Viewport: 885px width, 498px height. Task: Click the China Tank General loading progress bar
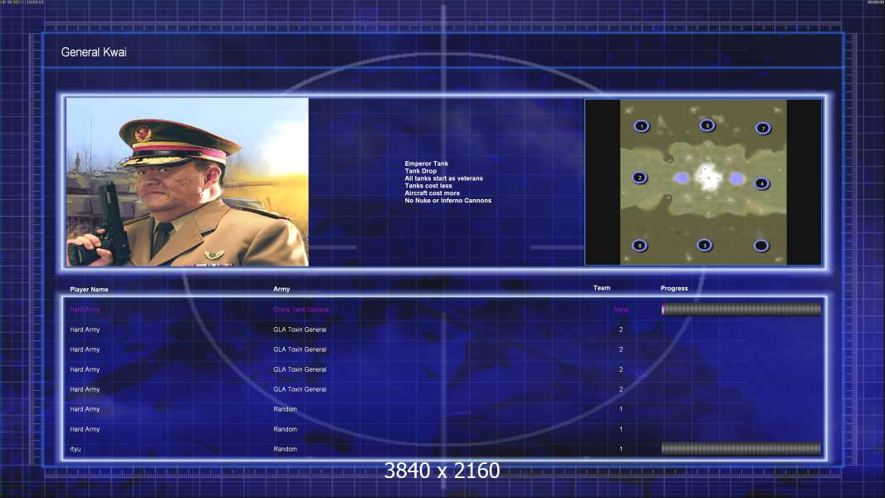click(741, 309)
